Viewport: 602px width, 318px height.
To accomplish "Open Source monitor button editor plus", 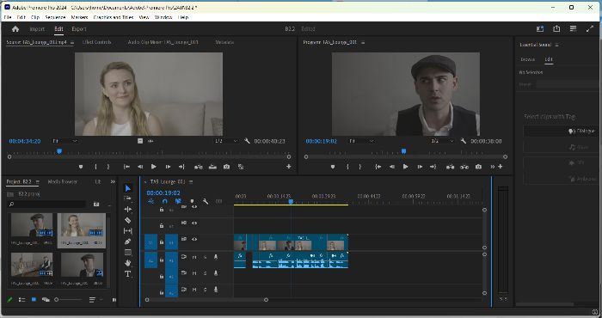I will tap(289, 167).
